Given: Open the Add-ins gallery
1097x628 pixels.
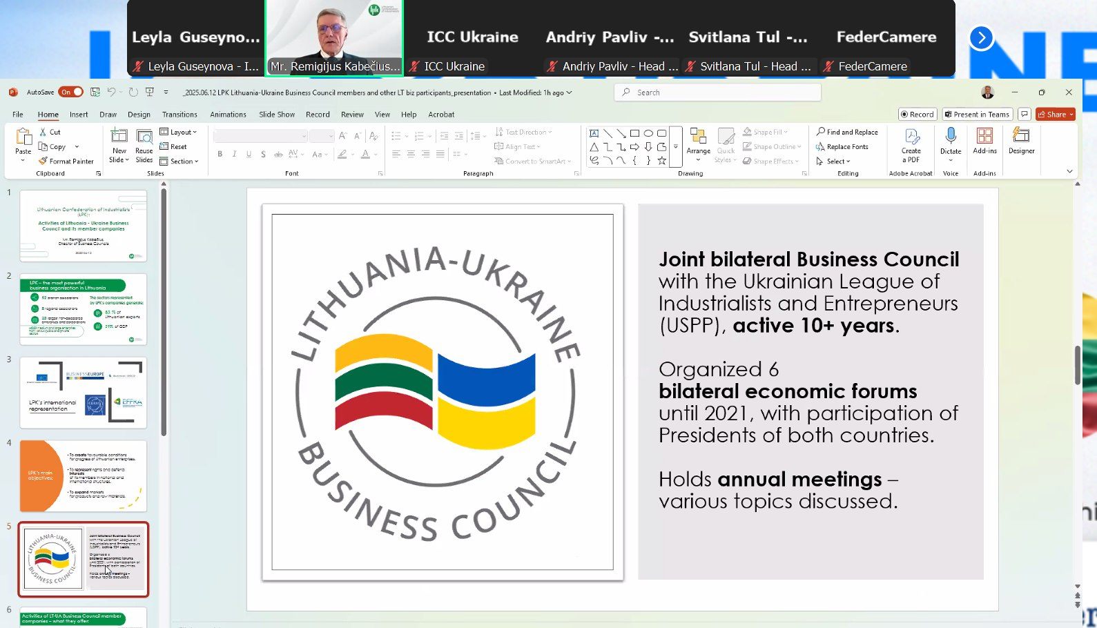Looking at the screenshot, I should (x=985, y=141).
